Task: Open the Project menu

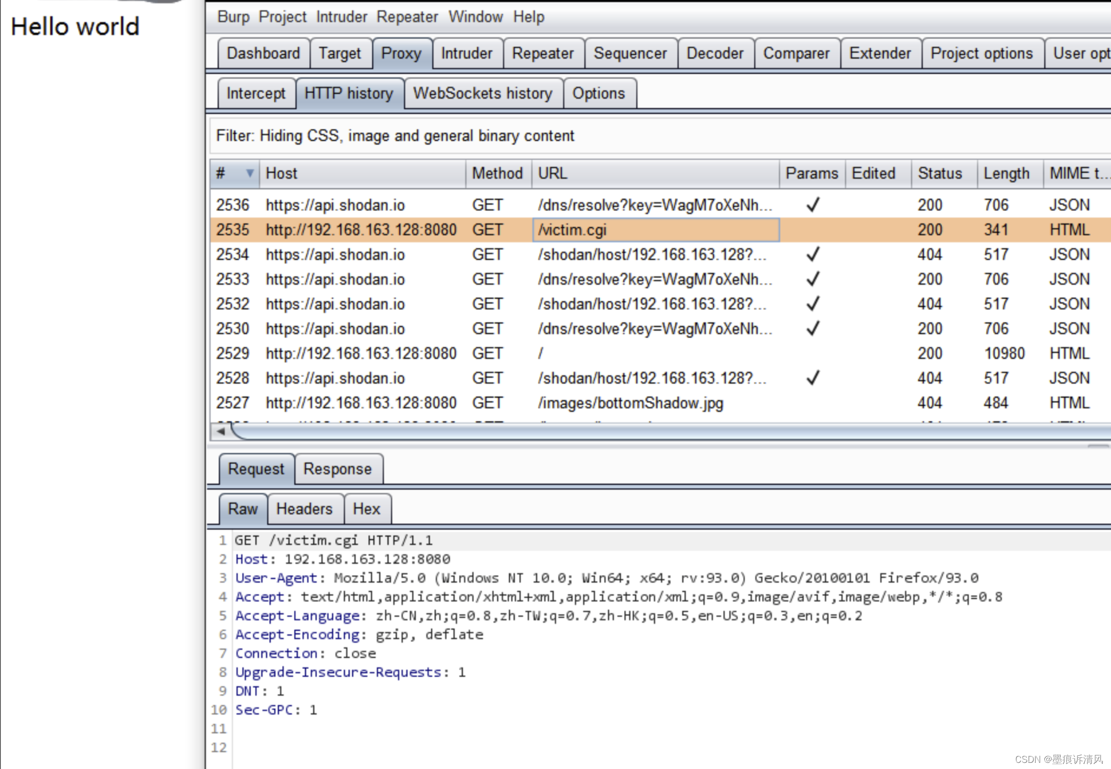Action: point(282,17)
